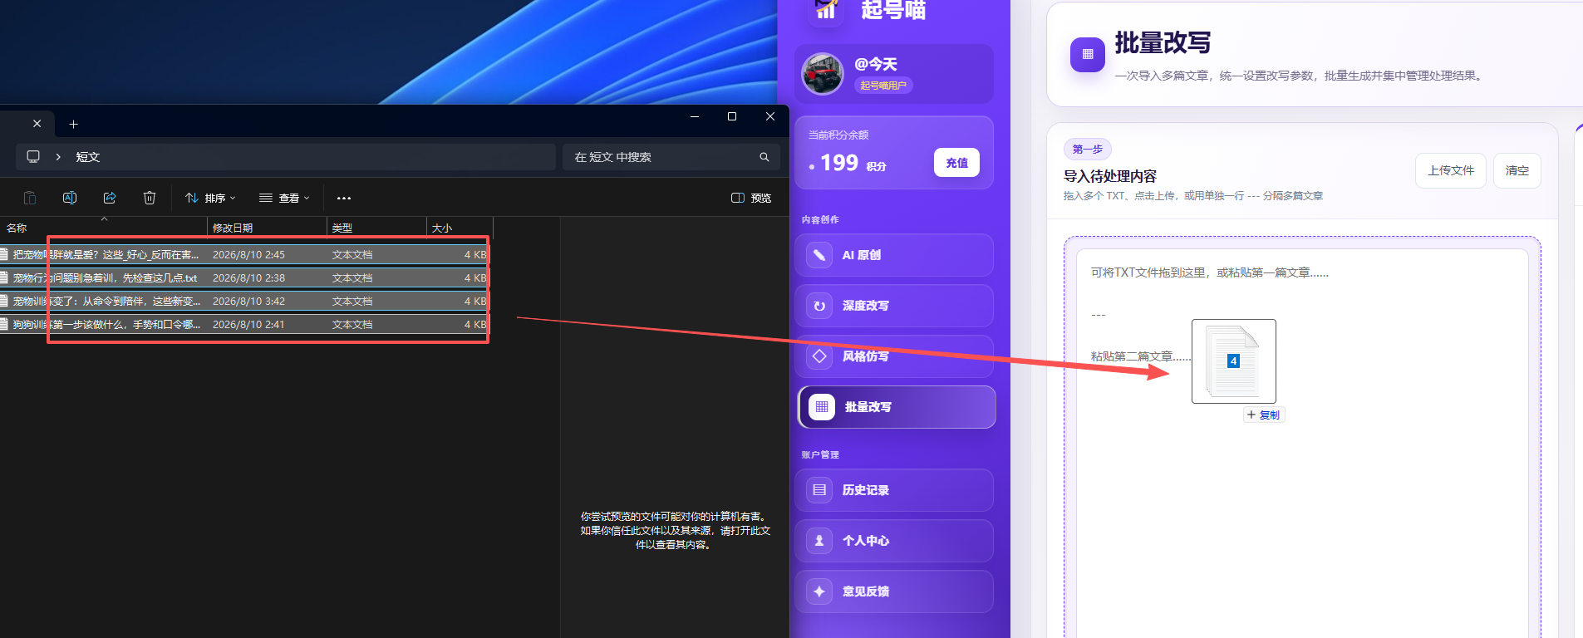Toggle the 预览 preview pane button
This screenshot has width=1583, height=638.
pos(751,198)
